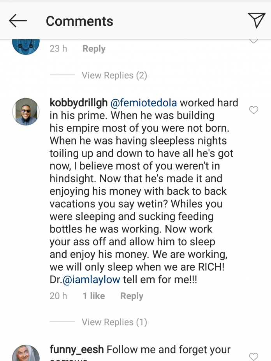The image size is (271, 361).
Task: Open funny_eesh's profile picture
Action: tap(26, 354)
